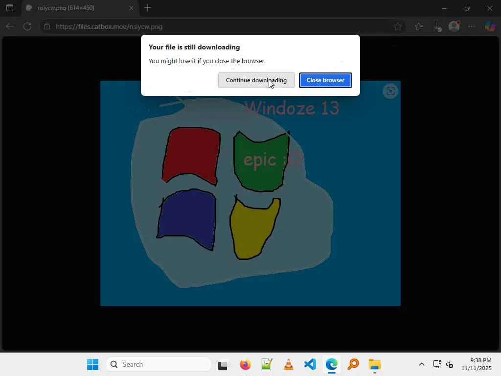Open the tab actions menu icon
This screenshot has width=501, height=376.
tap(10, 8)
